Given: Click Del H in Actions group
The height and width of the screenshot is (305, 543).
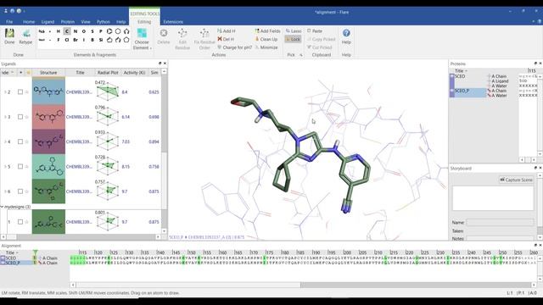Looking at the screenshot, I should coord(226,39).
